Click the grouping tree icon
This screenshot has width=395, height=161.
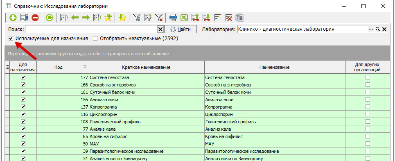coord(217,18)
